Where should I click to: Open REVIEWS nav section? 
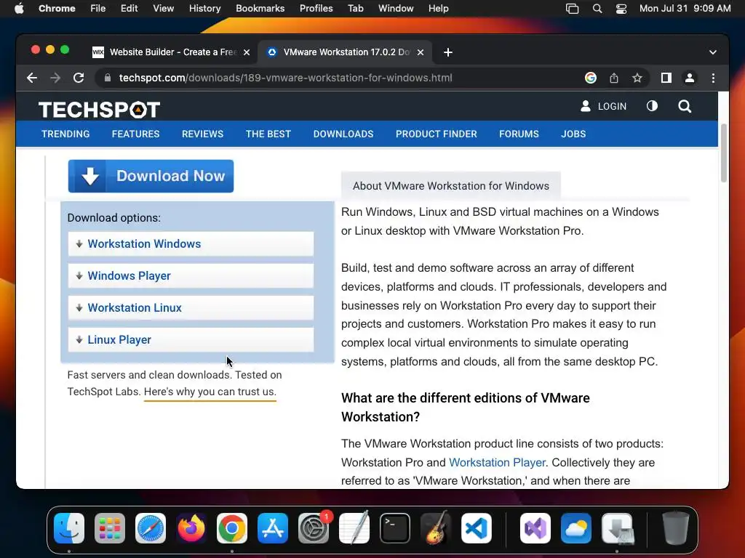pyautogui.click(x=202, y=134)
